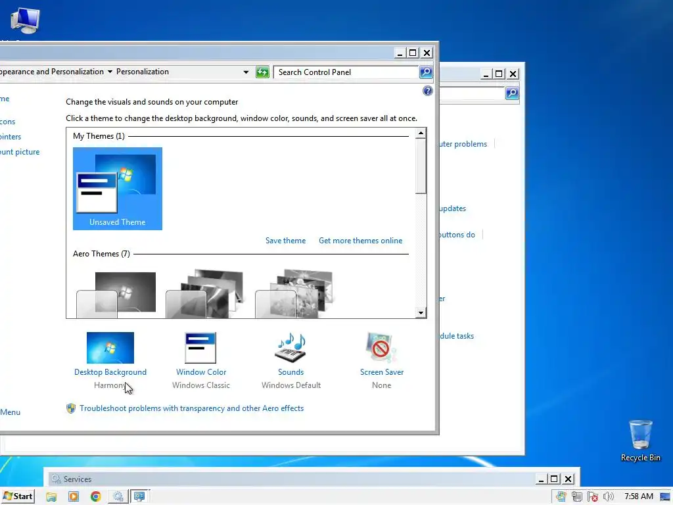
Task: Click the Desktop Background text link
Action: pos(110,372)
